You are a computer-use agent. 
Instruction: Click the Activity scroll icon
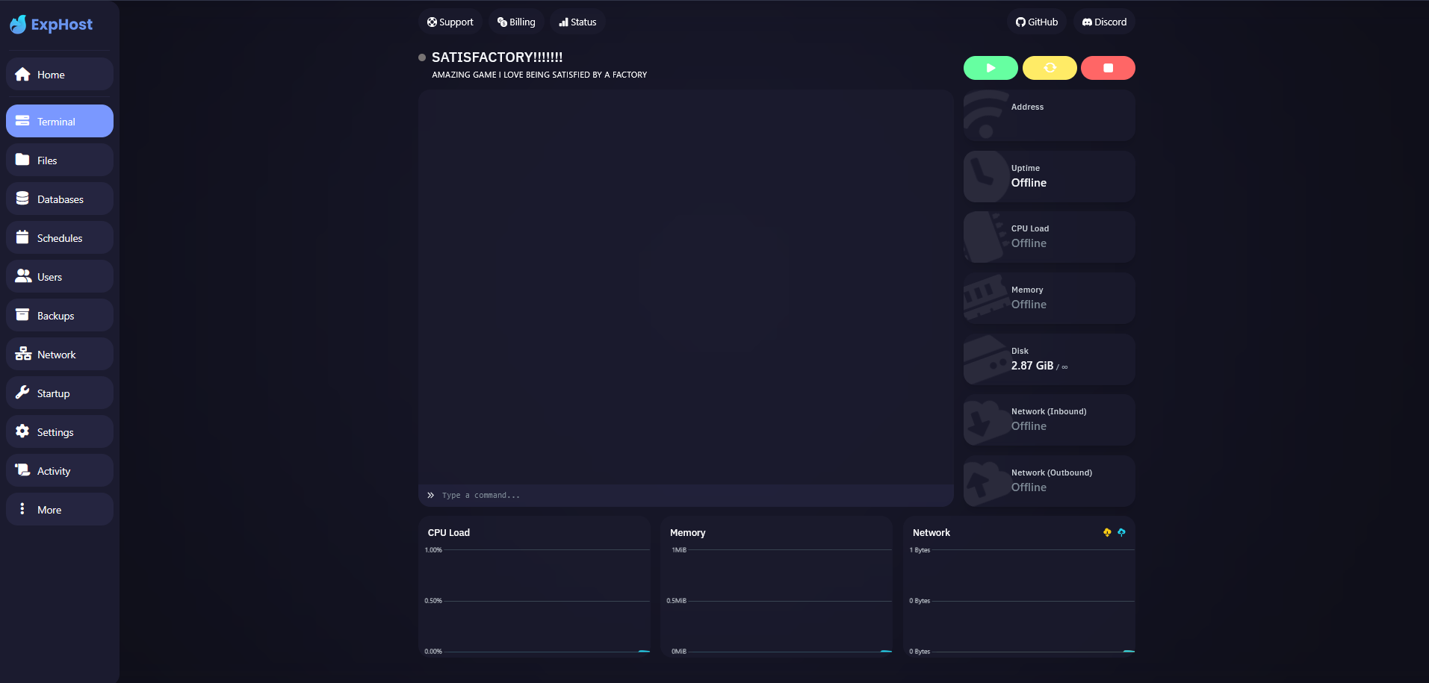tap(22, 470)
